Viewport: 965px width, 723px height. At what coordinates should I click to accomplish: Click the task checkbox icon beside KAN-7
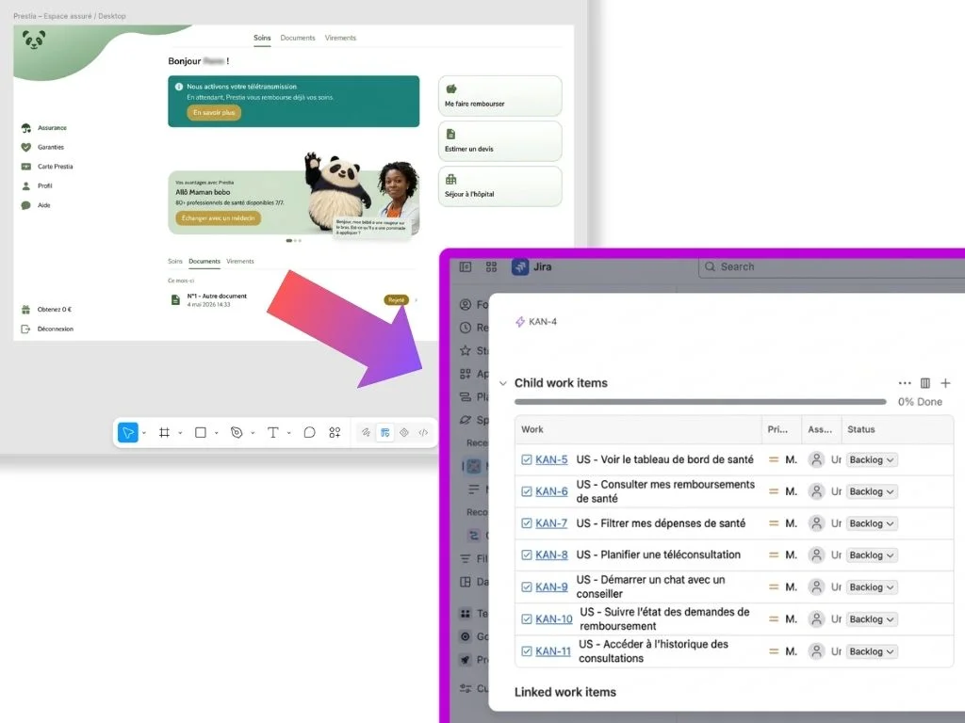pyautogui.click(x=526, y=523)
